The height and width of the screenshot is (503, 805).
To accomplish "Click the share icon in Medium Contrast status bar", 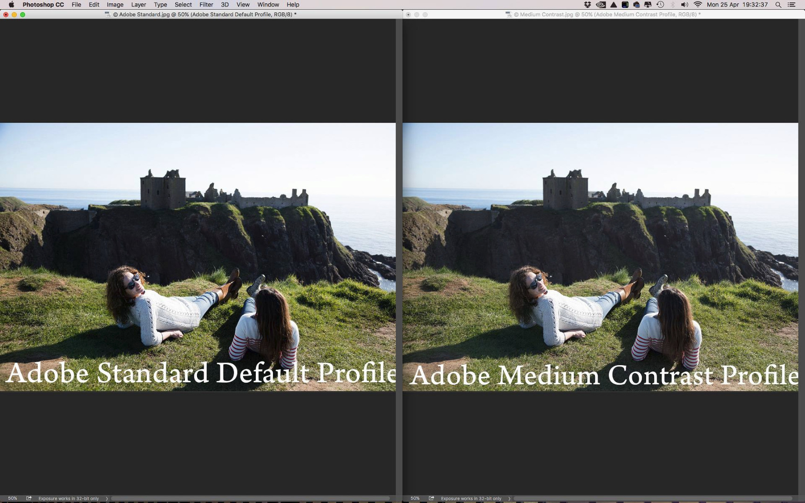I will click(x=431, y=498).
